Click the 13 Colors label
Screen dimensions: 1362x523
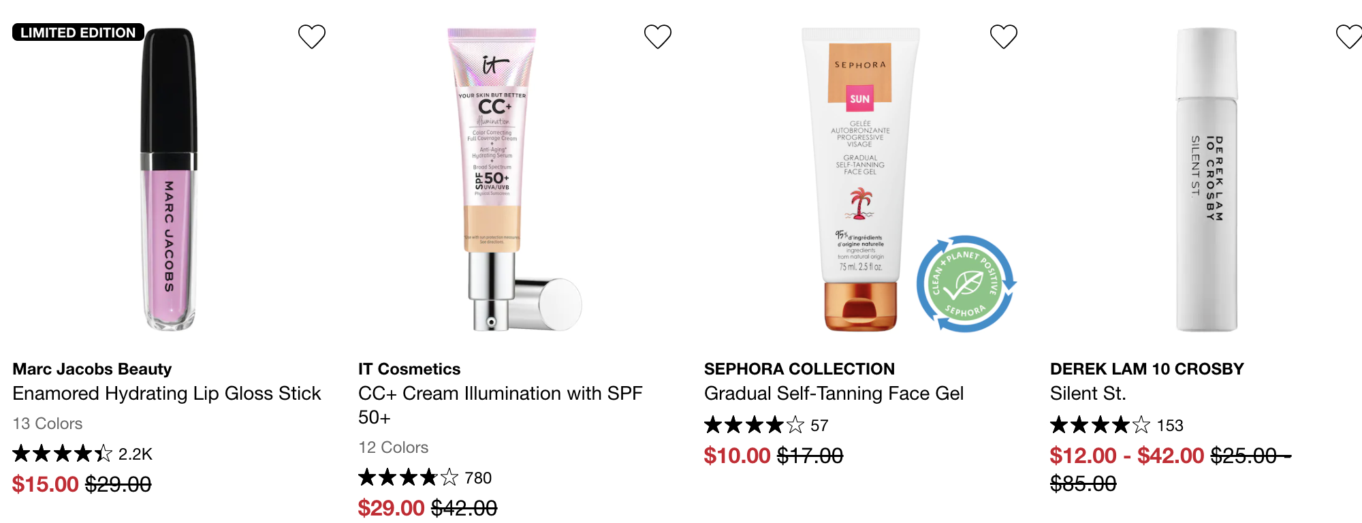48,424
